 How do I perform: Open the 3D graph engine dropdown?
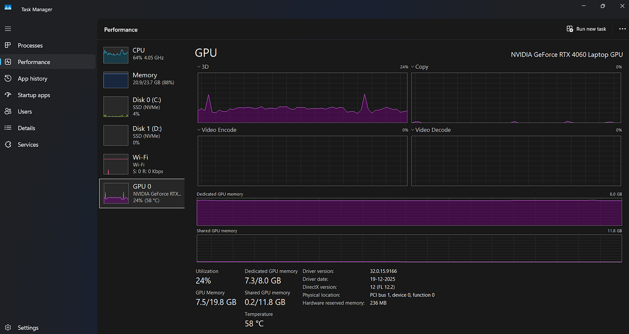pyautogui.click(x=202, y=66)
